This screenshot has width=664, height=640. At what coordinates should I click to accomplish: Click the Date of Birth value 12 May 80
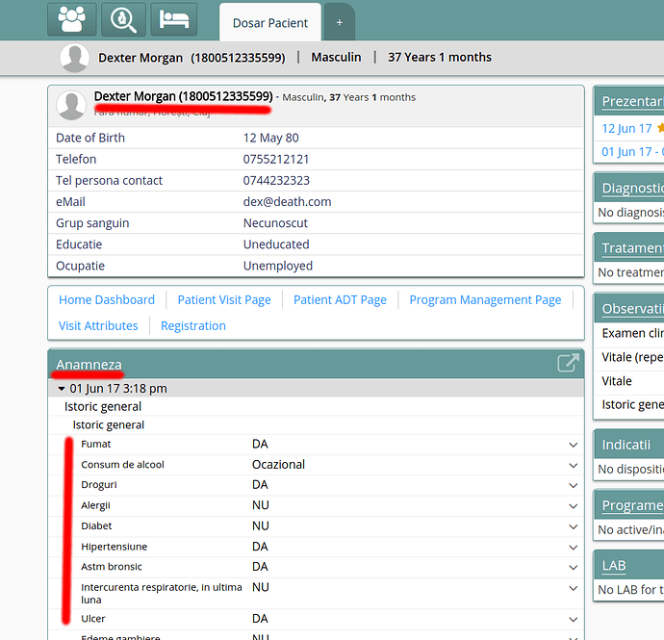[271, 138]
